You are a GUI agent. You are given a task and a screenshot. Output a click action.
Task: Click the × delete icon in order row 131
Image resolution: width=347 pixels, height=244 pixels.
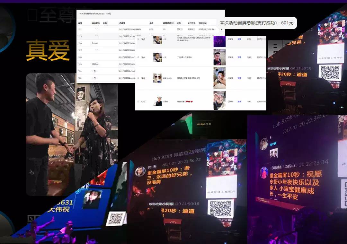click(221, 29)
